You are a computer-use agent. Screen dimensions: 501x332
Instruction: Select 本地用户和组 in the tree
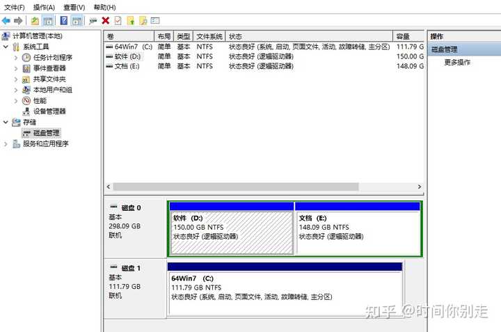[53, 90]
